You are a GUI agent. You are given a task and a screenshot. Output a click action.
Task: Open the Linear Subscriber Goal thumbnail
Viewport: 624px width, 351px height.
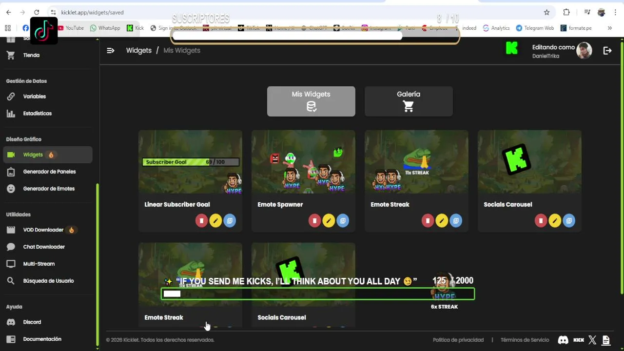pos(190,161)
